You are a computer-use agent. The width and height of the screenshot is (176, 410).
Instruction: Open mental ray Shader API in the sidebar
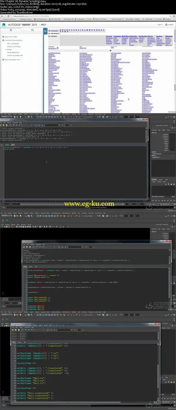[x=15, y=55]
